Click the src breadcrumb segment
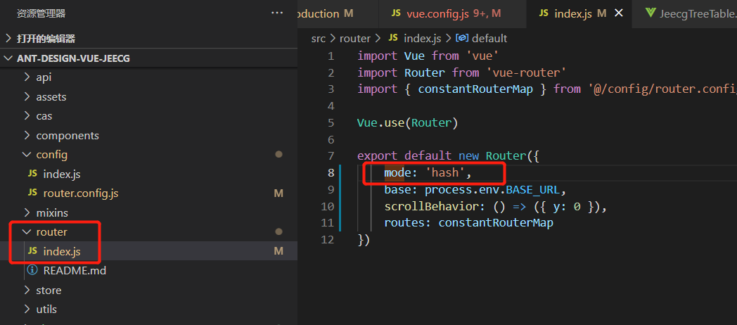Screen dimensions: 737x325 319,38
